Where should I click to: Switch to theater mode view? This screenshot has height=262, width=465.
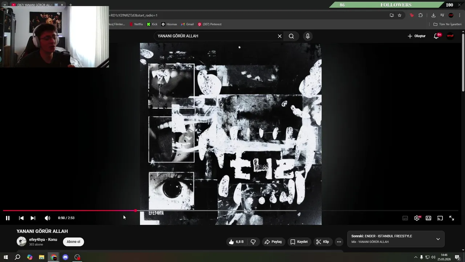[x=428, y=218]
